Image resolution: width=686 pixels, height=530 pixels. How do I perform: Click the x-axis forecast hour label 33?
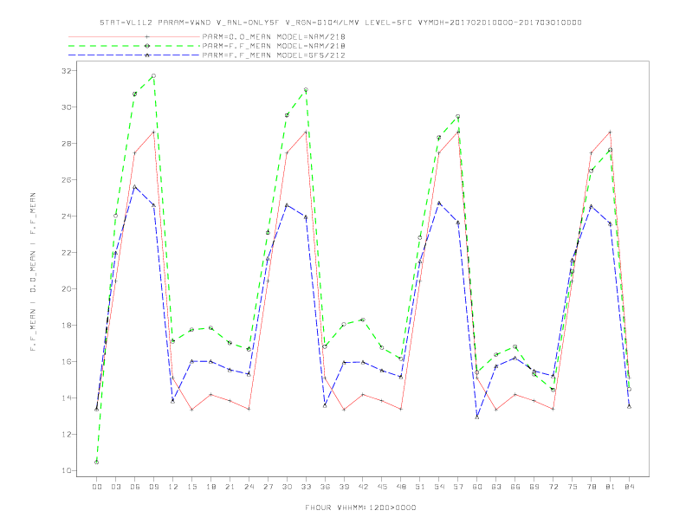(x=306, y=487)
